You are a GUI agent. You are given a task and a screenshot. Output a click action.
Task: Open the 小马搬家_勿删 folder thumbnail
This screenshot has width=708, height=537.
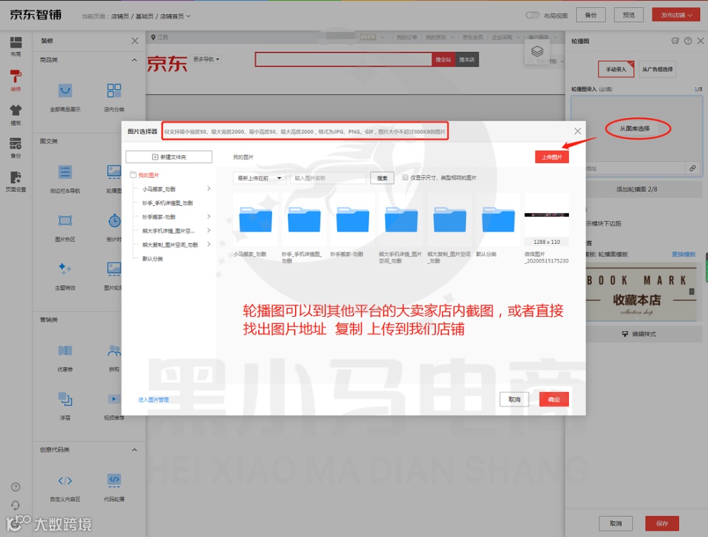[x=256, y=220]
